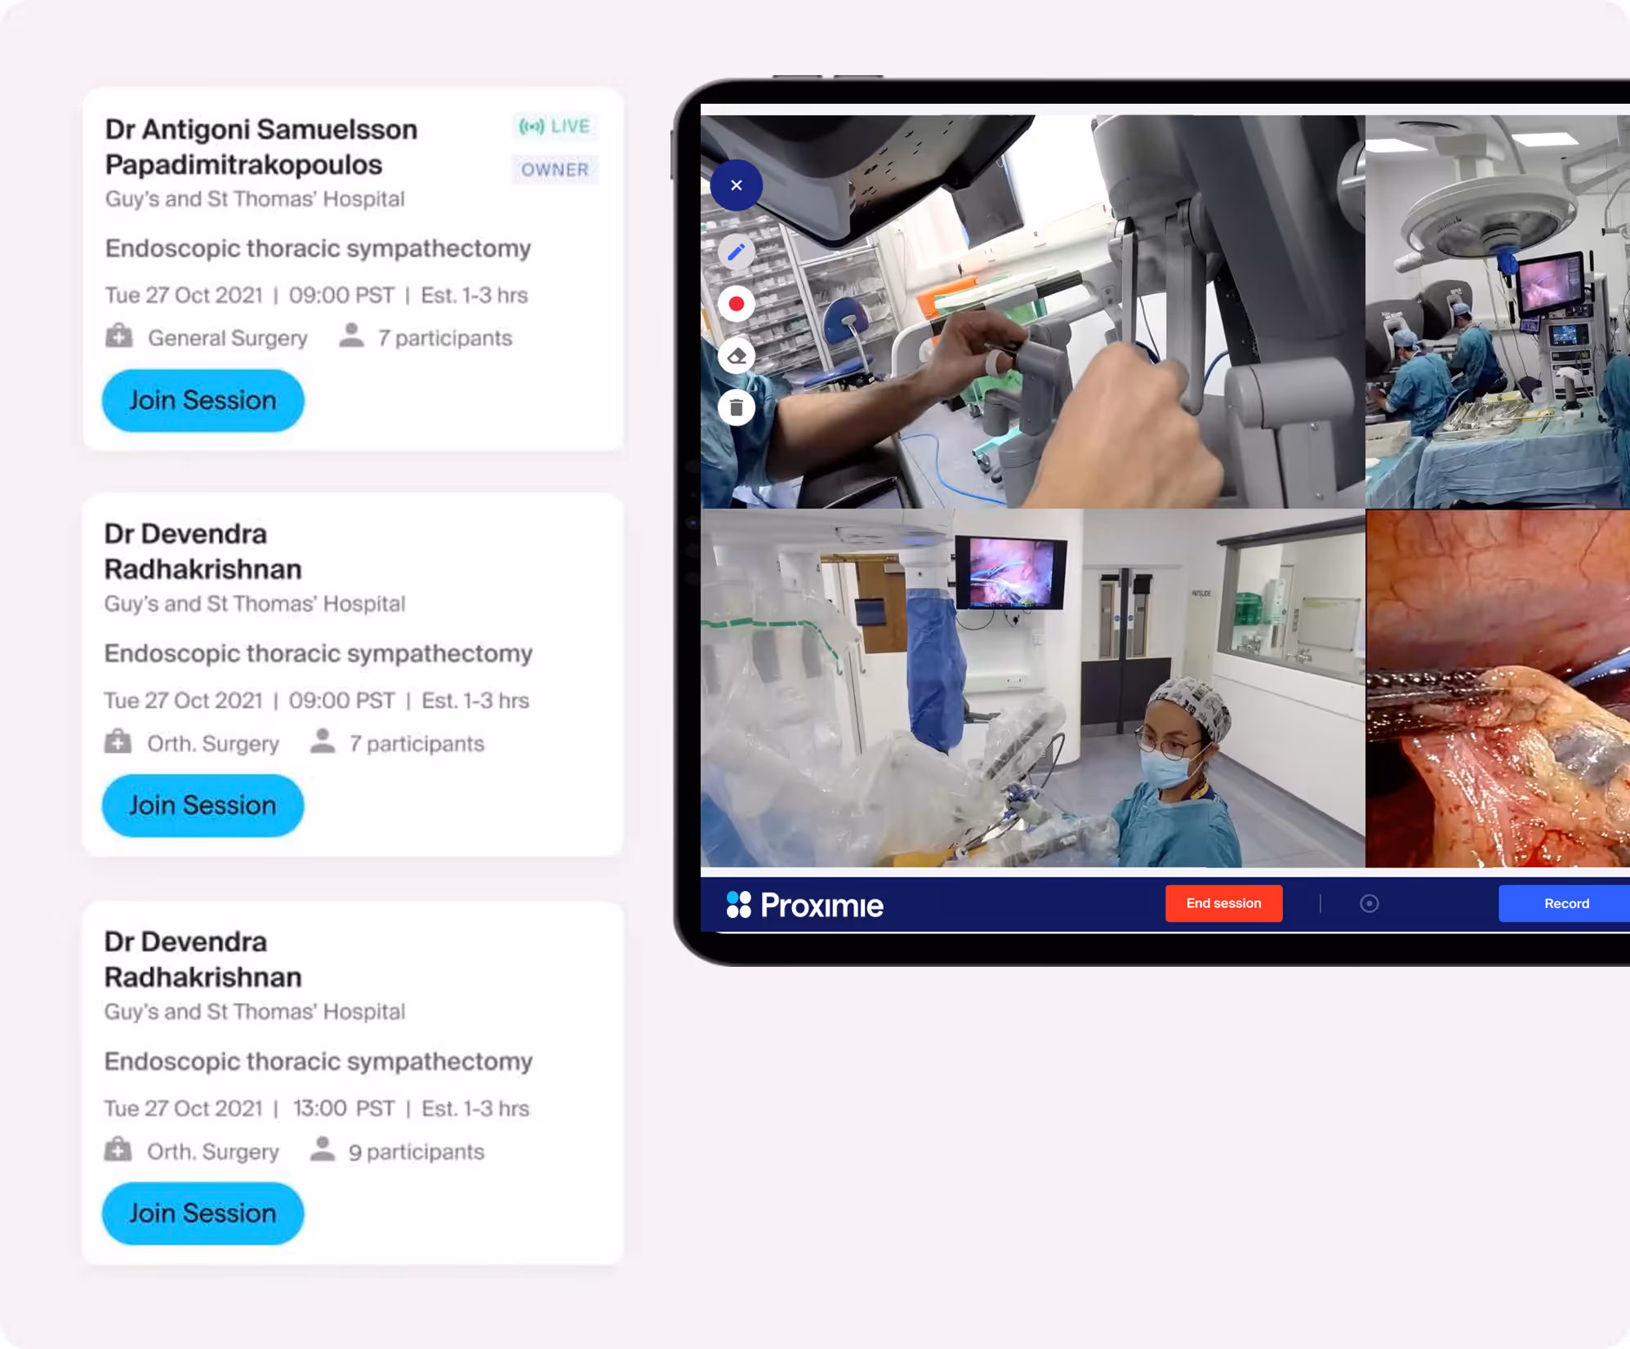Click person icon beside 7 participants in first card

pos(351,335)
